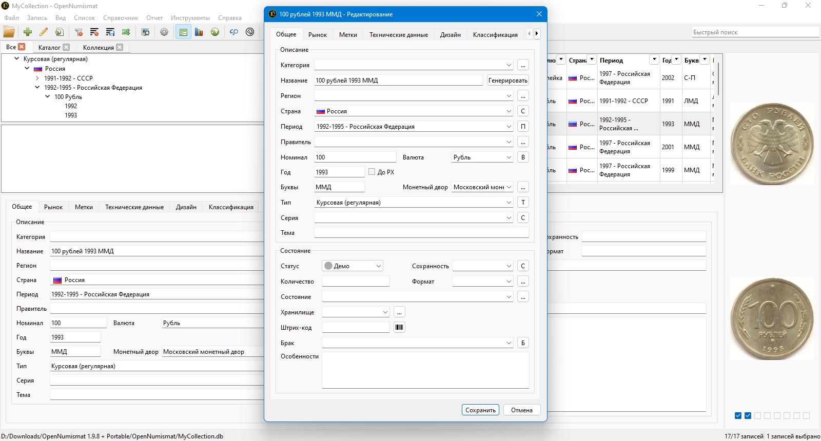Open the Инструменты menu
The height and width of the screenshot is (441, 821).
tap(190, 17)
